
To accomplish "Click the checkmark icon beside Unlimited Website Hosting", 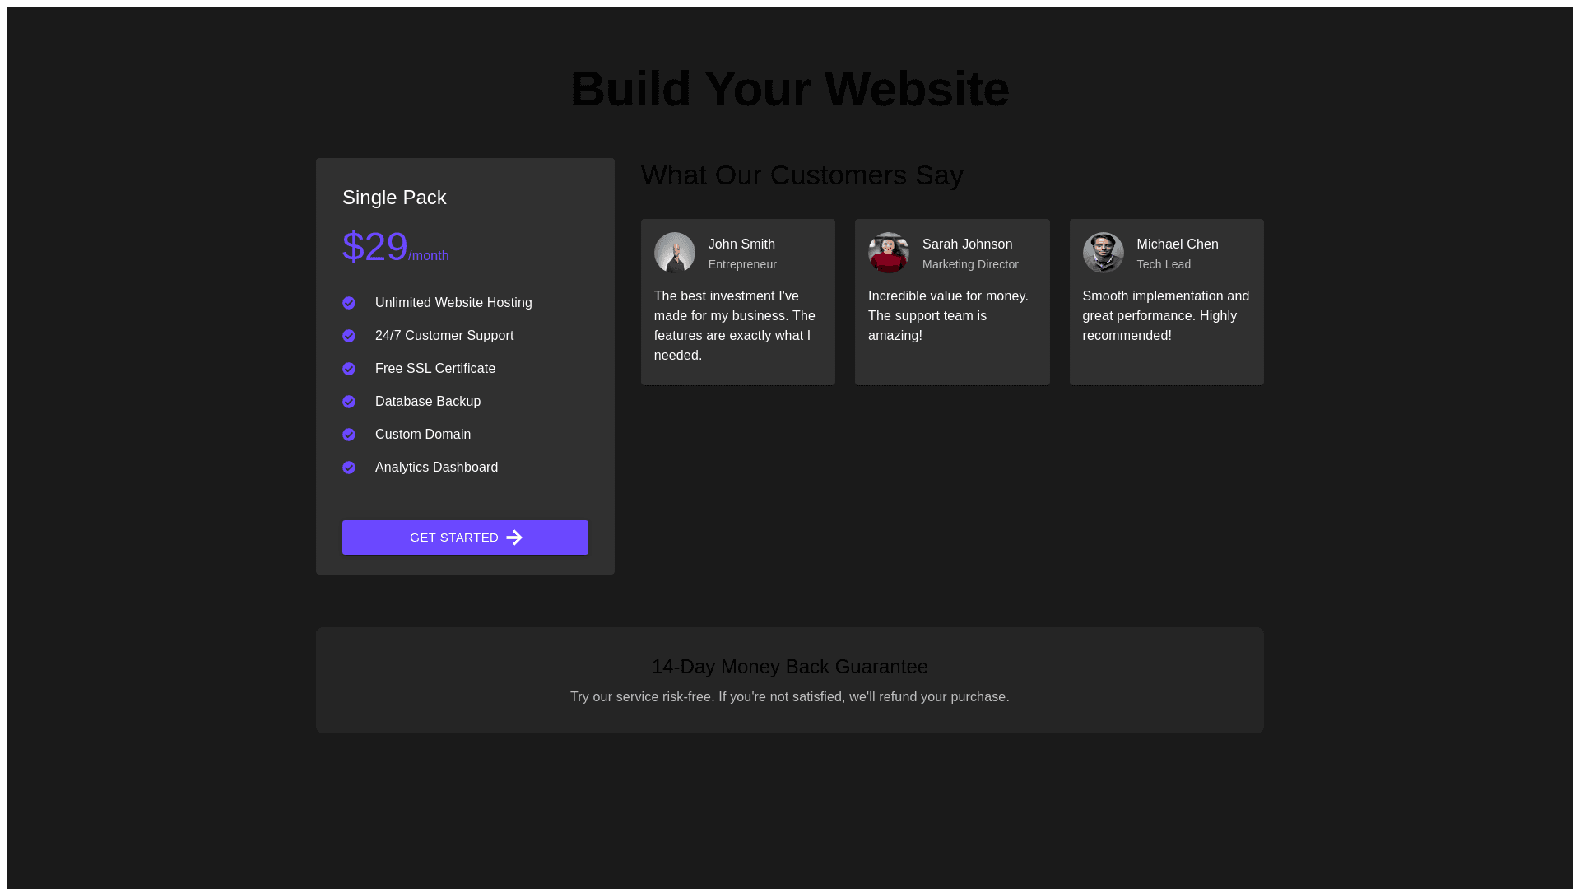I will (349, 303).
